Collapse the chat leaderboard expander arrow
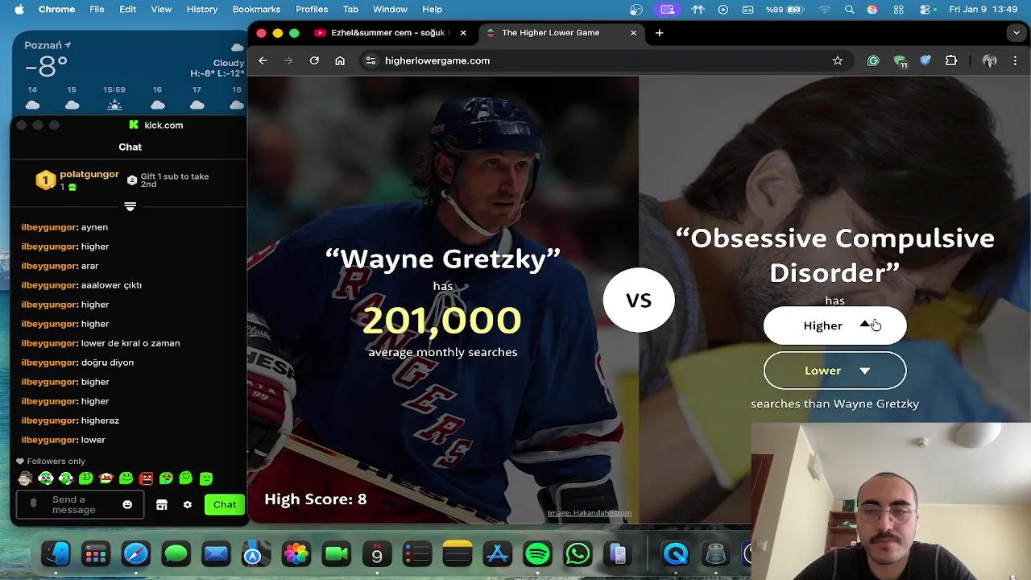The height and width of the screenshot is (580, 1031). [130, 207]
